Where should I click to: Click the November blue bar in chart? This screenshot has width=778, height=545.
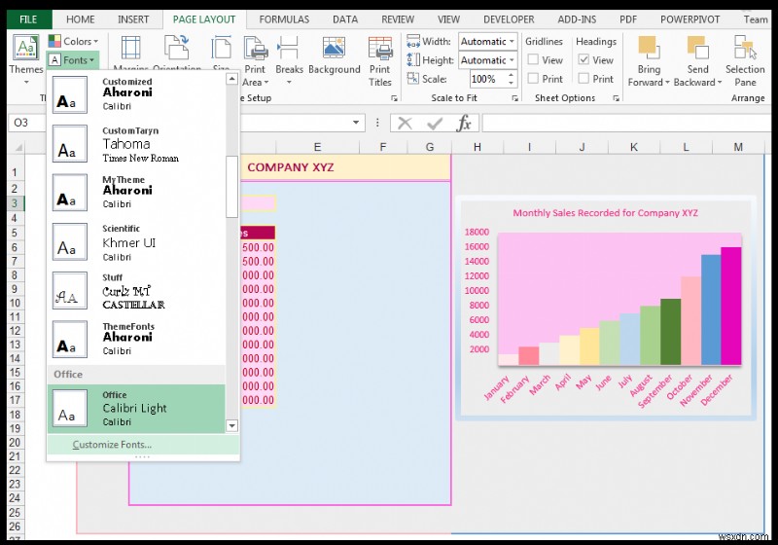click(711, 309)
